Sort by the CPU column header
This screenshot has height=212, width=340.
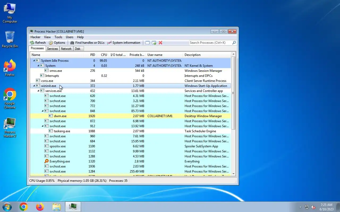(x=103, y=55)
